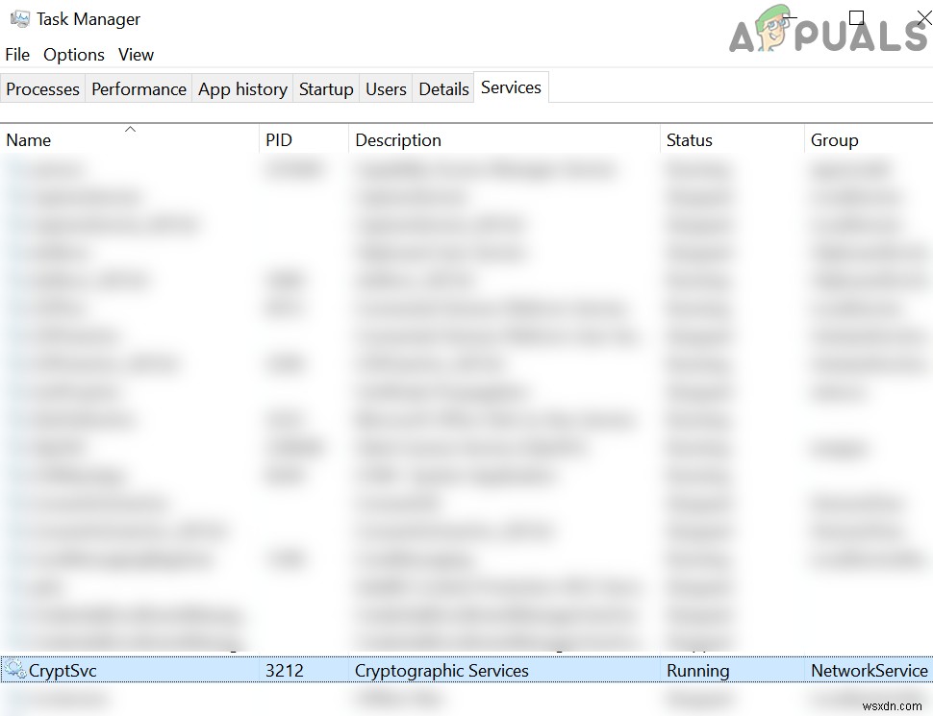Image resolution: width=933 pixels, height=716 pixels.
Task: Click the CryptSvc service gear icon
Action: [x=14, y=670]
